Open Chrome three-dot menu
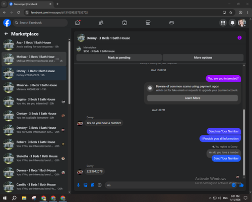 pos(247,13)
